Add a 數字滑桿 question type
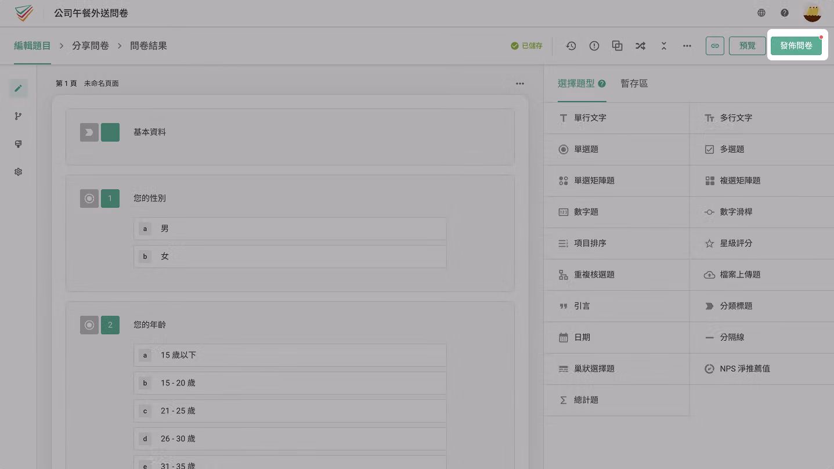 [x=762, y=212]
